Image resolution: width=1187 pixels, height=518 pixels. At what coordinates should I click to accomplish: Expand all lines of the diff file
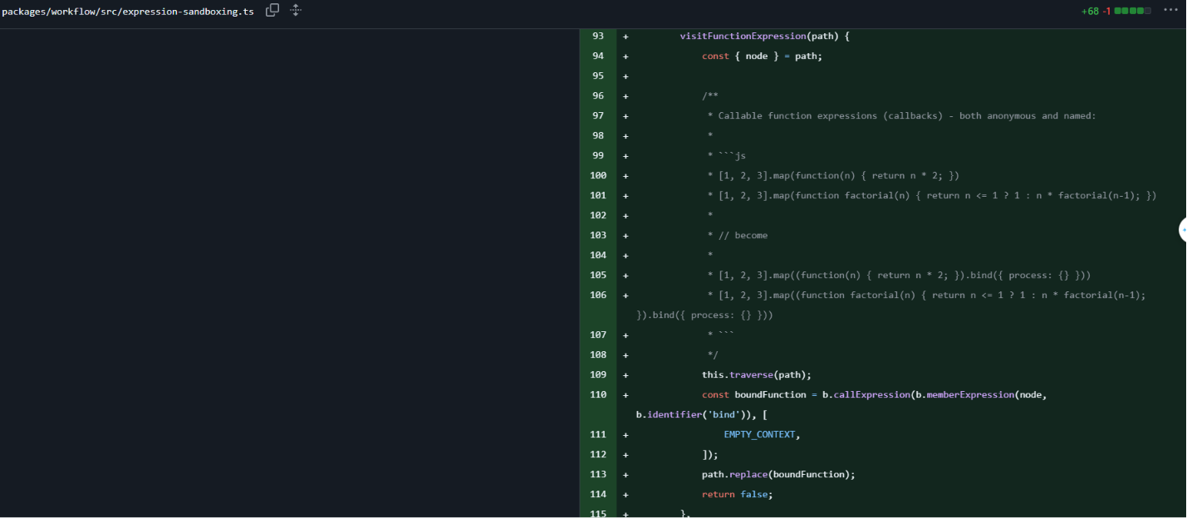tap(295, 11)
